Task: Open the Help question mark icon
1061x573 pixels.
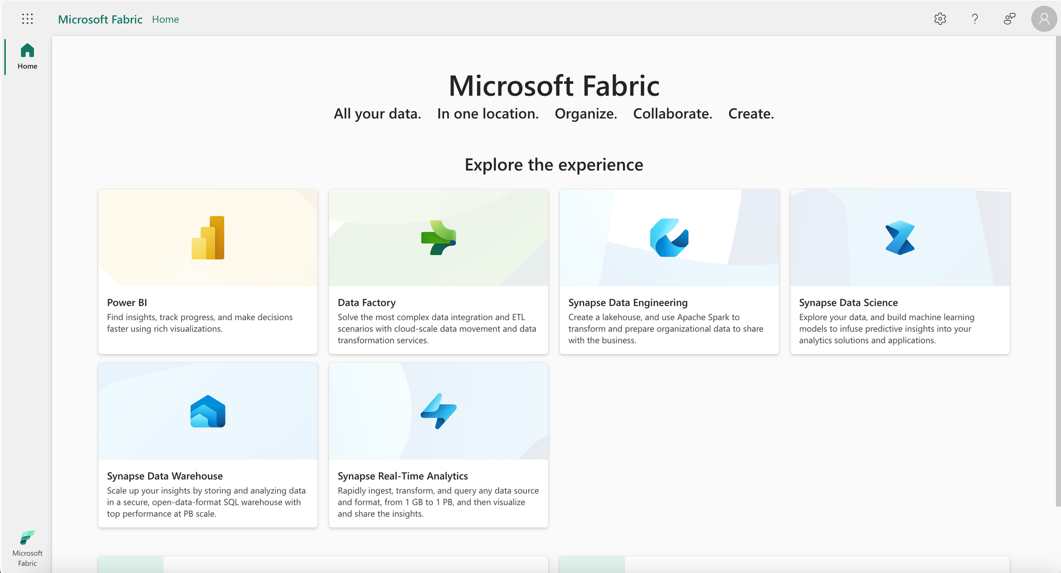Action: point(975,19)
